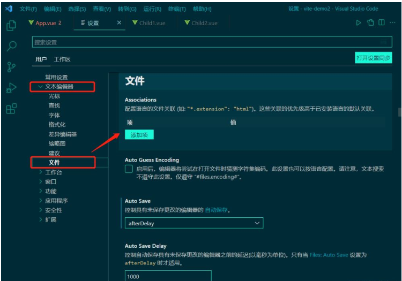
Task: Open the 运行(R) menu
Action: pyautogui.click(x=152, y=9)
